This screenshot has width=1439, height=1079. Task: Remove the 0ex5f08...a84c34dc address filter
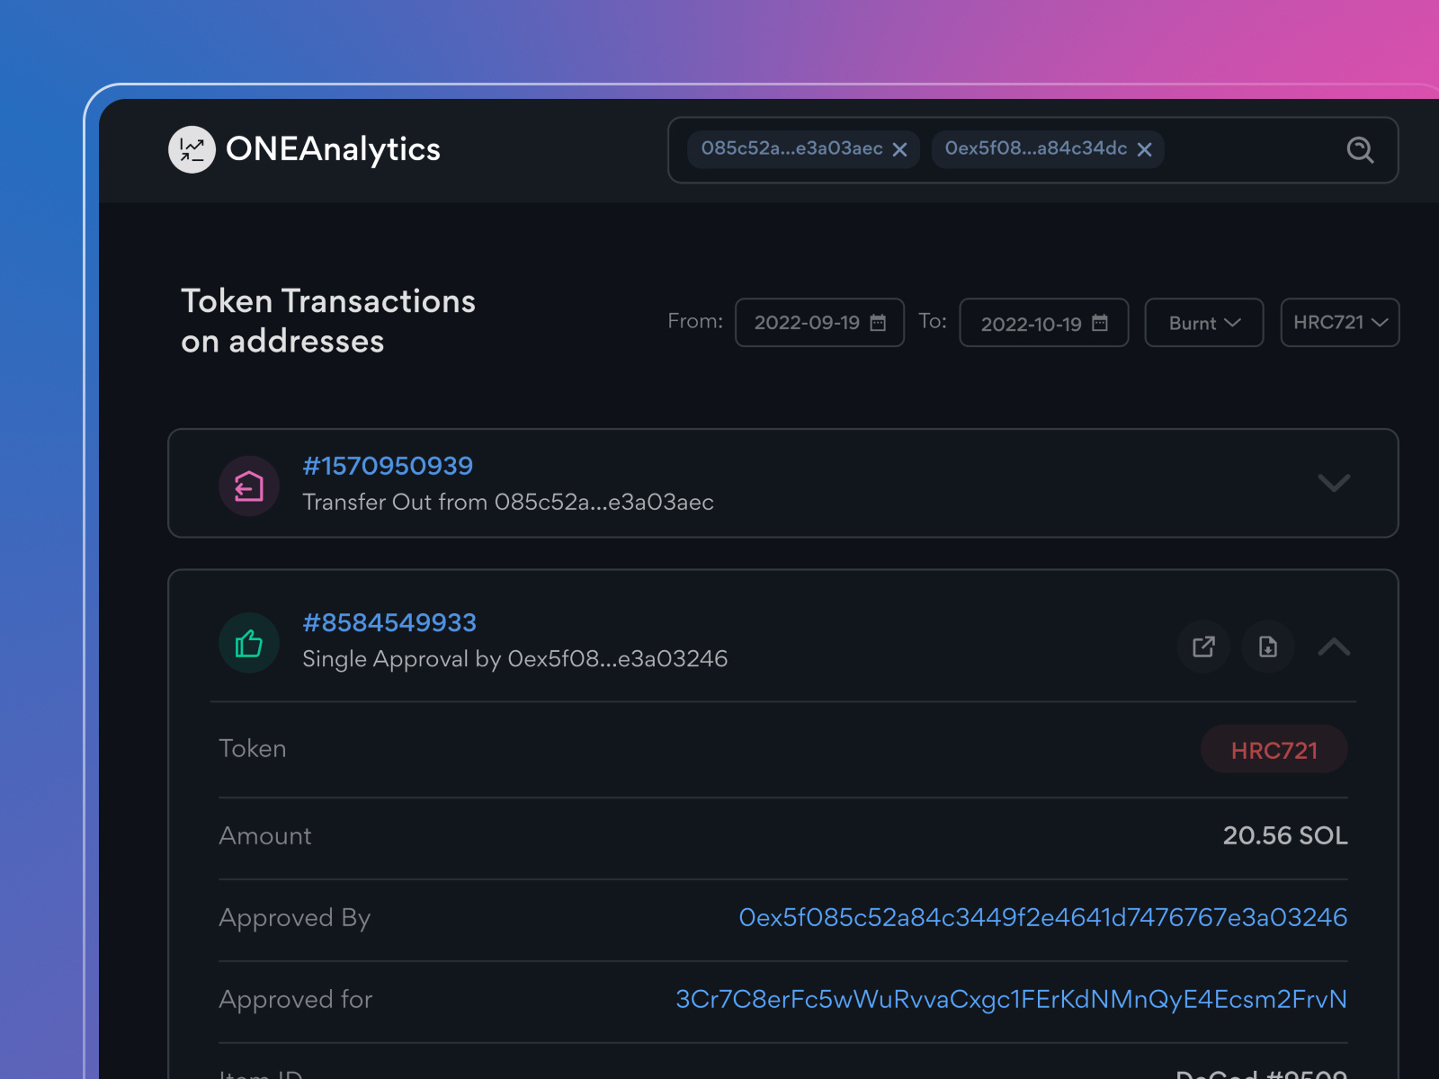1145,149
